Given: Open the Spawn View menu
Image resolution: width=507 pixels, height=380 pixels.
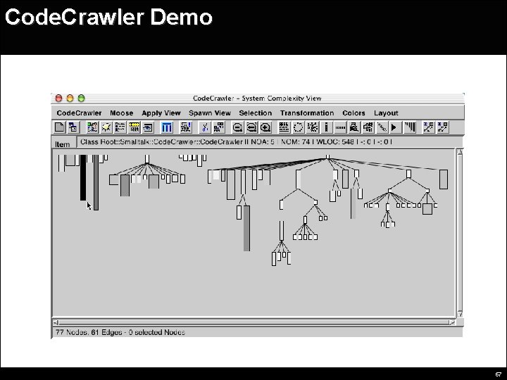Looking at the screenshot, I should (x=210, y=113).
